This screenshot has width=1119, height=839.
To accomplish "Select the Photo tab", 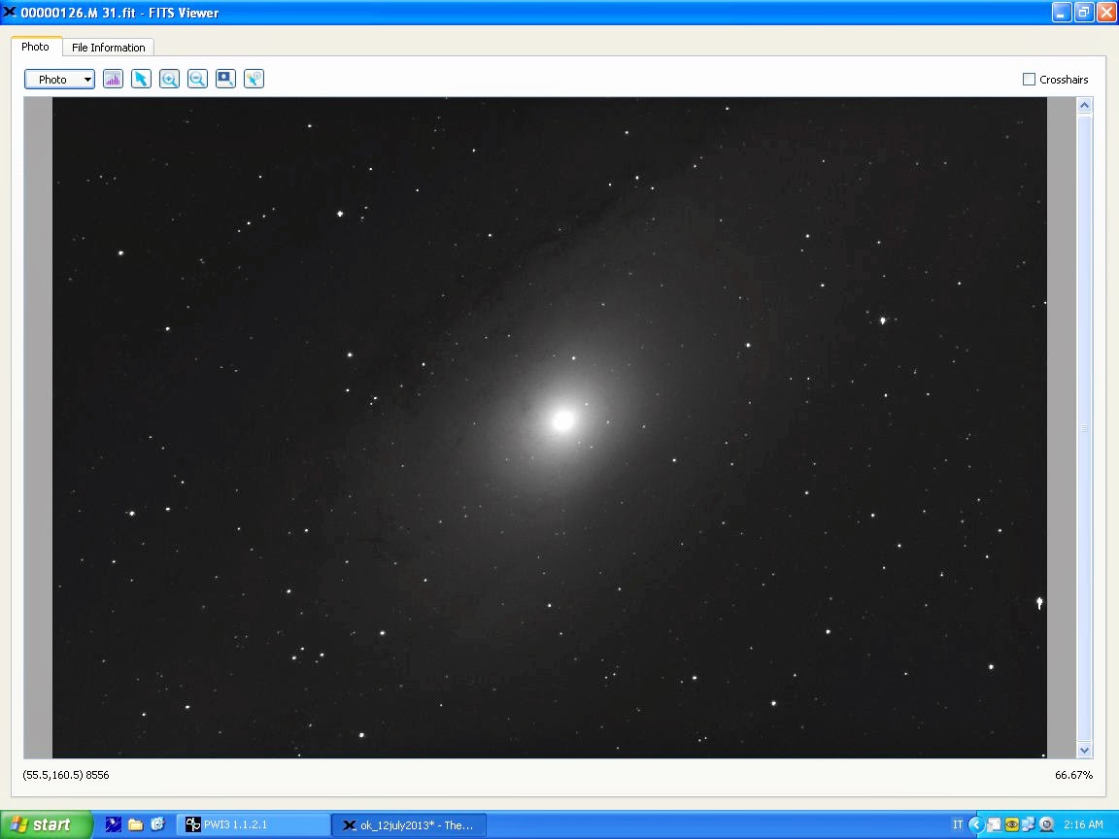I will [x=36, y=47].
